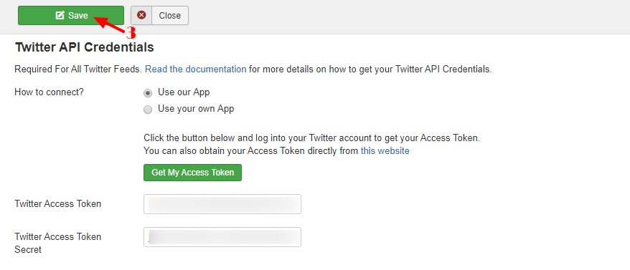This screenshot has width=630, height=270.
Task: Select the Use your own App option
Action: coord(149,110)
